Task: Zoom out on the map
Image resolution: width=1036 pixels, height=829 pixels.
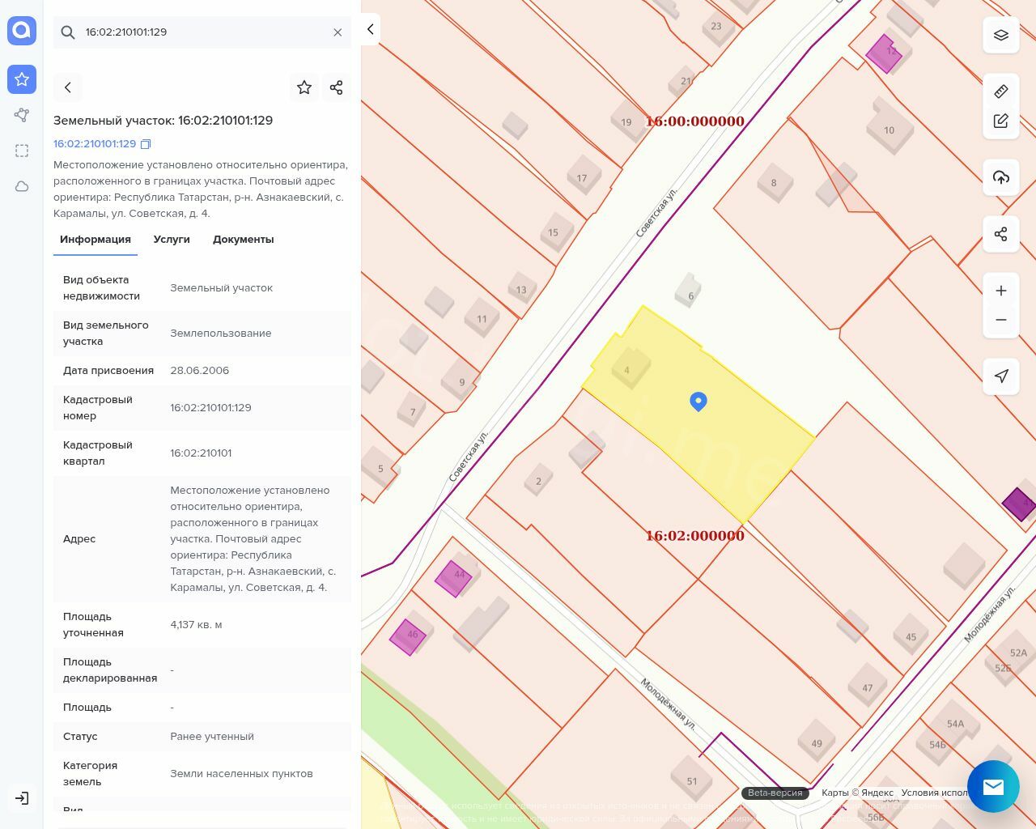Action: pos(1000,320)
